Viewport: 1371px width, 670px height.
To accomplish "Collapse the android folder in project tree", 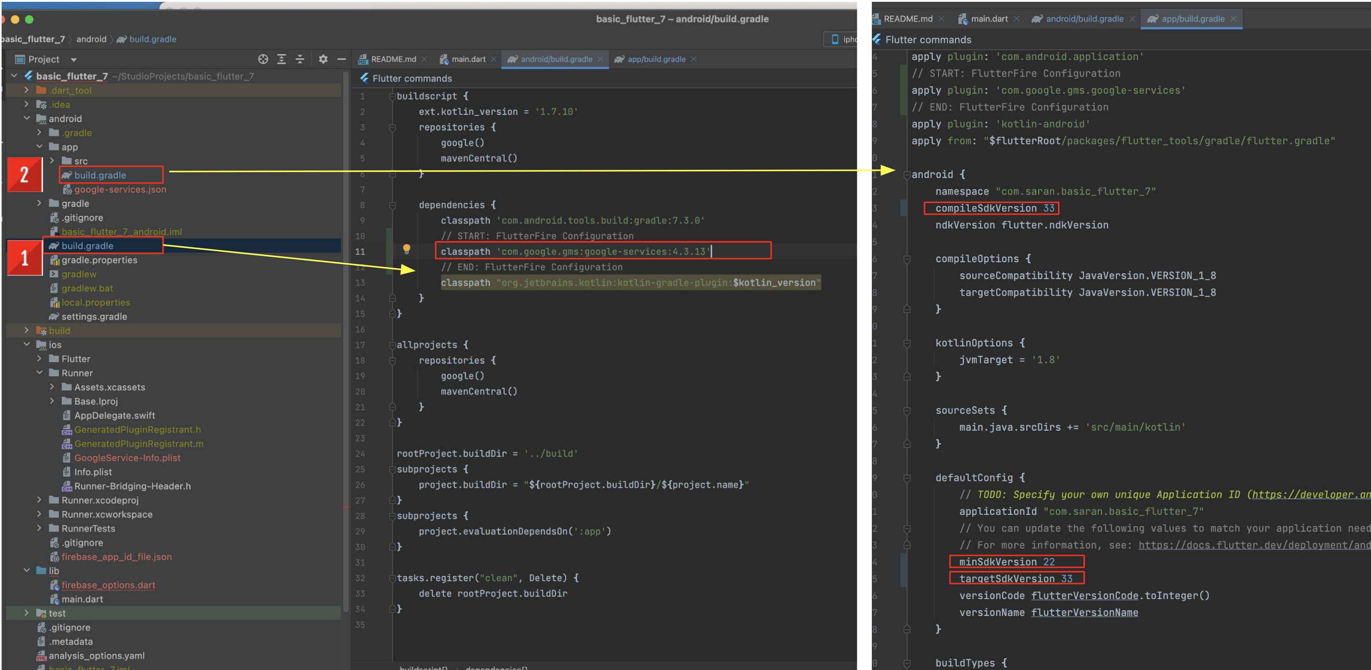I will coord(27,119).
